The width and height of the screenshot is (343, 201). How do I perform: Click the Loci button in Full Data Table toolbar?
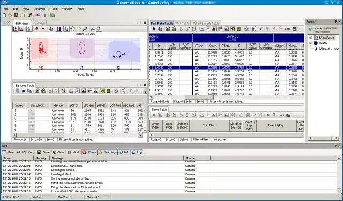287,29
